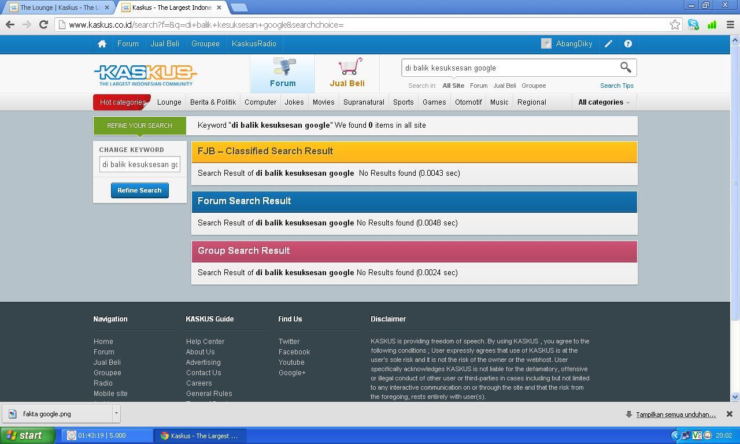Open the 01:43:19 timer taskbar item

(x=108, y=436)
